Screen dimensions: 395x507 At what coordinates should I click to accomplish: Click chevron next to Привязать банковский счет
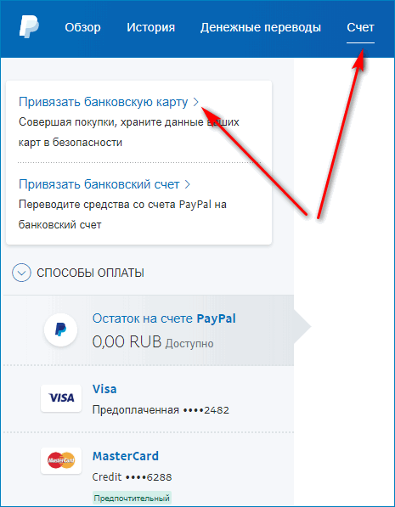[187, 184]
